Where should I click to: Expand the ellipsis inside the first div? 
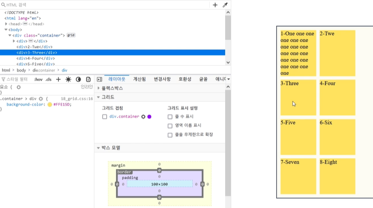click(30, 41)
